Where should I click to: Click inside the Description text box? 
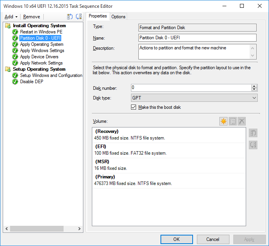pos(194,52)
